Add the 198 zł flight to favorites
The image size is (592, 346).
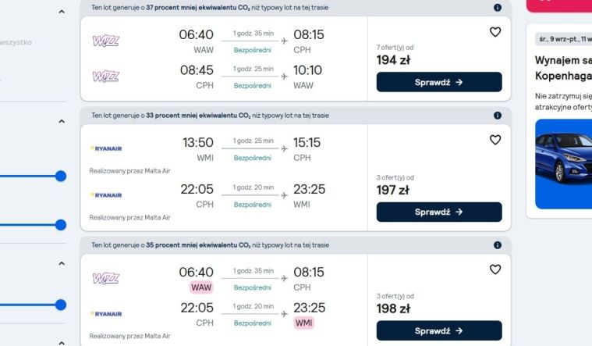(x=495, y=269)
